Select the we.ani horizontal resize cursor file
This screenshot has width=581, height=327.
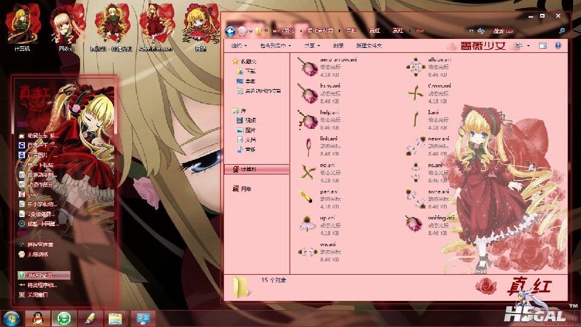(x=319, y=252)
